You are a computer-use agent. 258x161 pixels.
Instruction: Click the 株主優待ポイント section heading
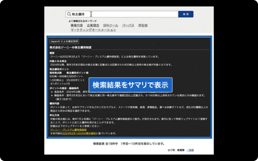point(59,69)
